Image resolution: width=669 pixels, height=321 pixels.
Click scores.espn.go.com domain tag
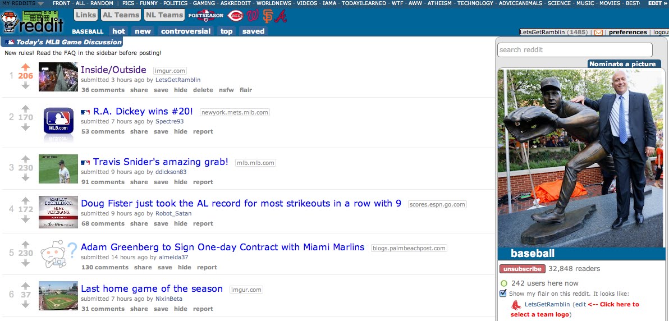click(437, 204)
